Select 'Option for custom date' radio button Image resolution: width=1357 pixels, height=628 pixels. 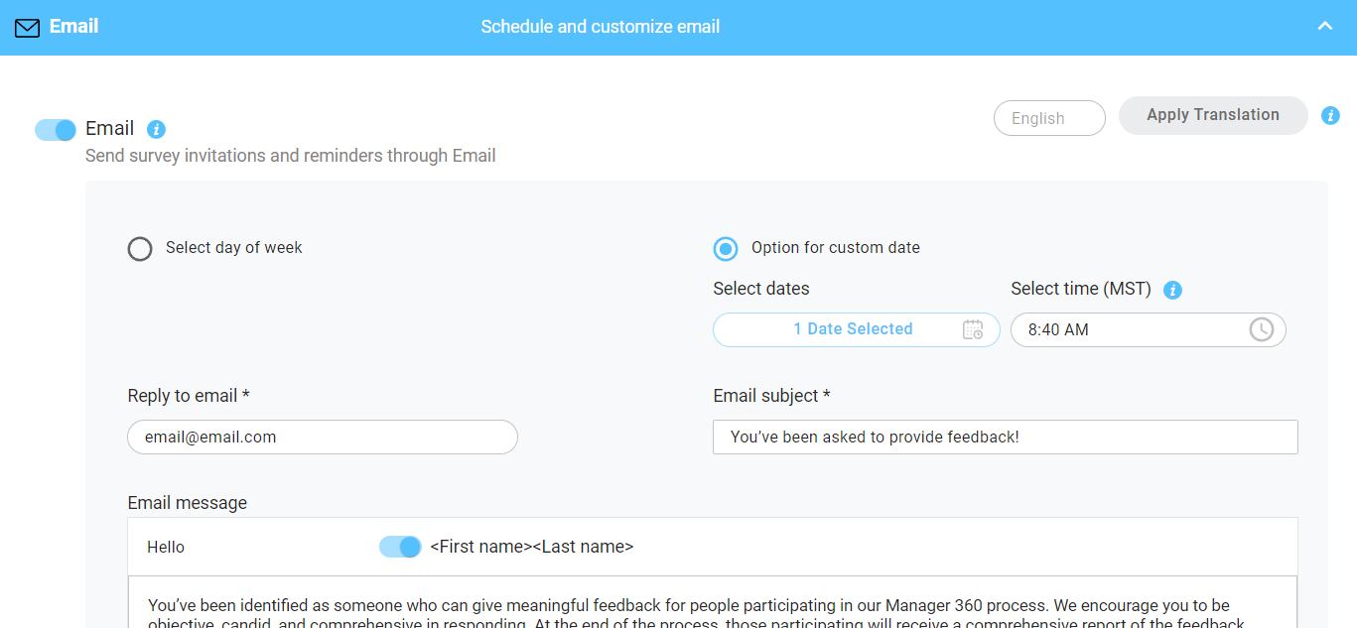(x=727, y=248)
